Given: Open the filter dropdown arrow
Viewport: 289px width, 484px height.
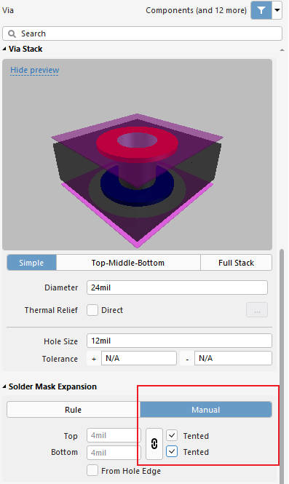Looking at the screenshot, I should (277, 10).
